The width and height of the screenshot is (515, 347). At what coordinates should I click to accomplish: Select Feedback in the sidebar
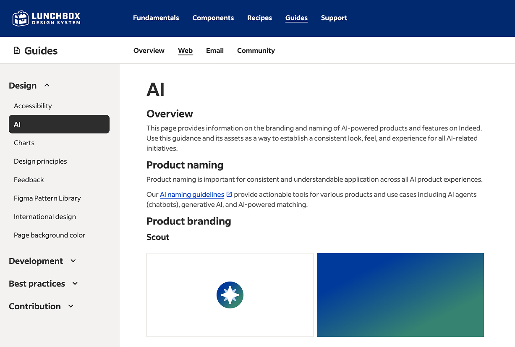[x=59, y=180]
